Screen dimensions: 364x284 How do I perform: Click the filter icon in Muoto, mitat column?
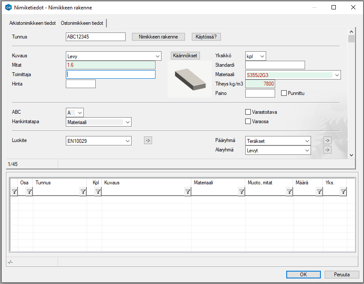pyautogui.click(x=289, y=192)
